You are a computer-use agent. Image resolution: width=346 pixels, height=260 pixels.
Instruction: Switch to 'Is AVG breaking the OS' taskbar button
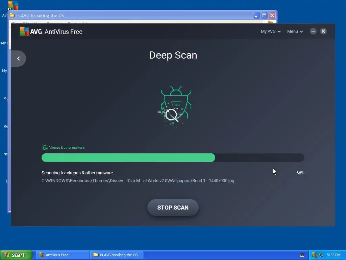point(117,255)
